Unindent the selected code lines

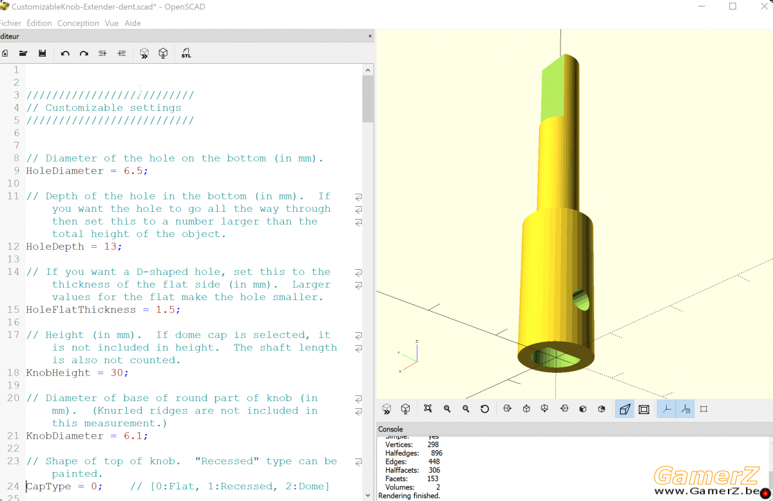click(102, 53)
